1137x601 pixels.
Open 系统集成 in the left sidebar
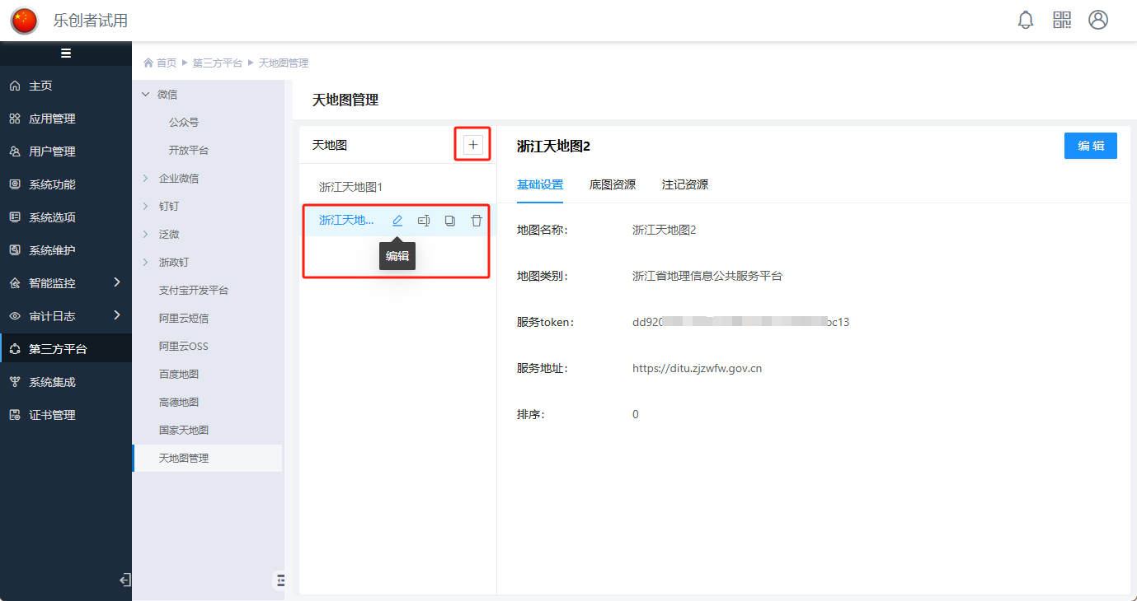click(x=52, y=382)
